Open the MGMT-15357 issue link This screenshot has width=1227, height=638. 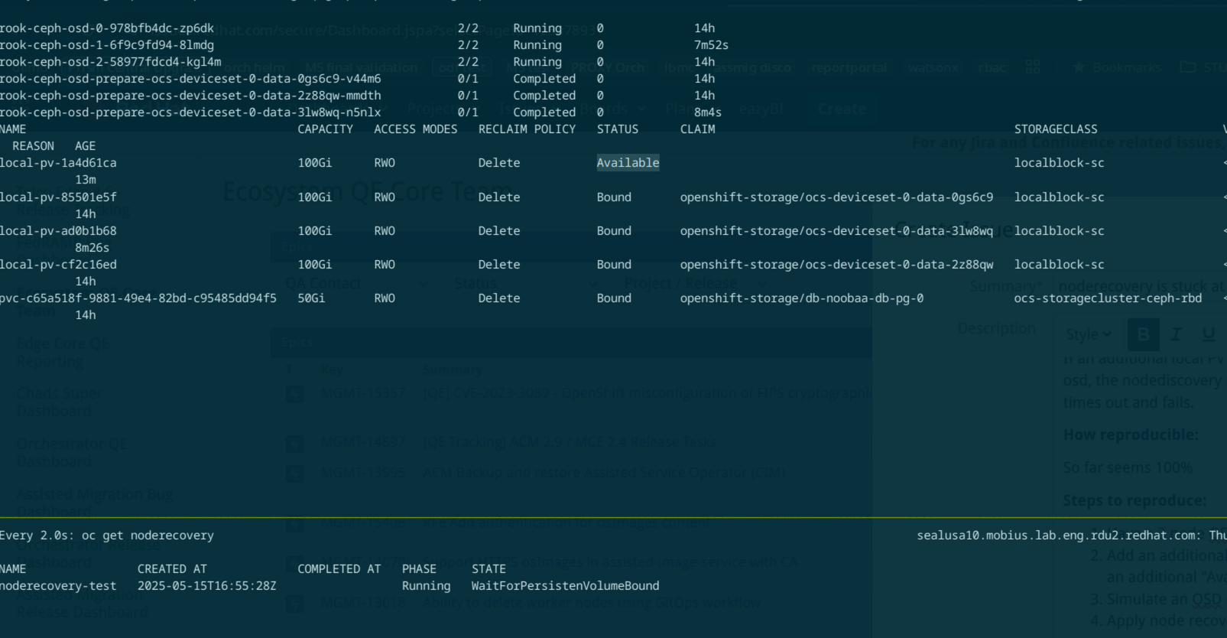pos(363,393)
